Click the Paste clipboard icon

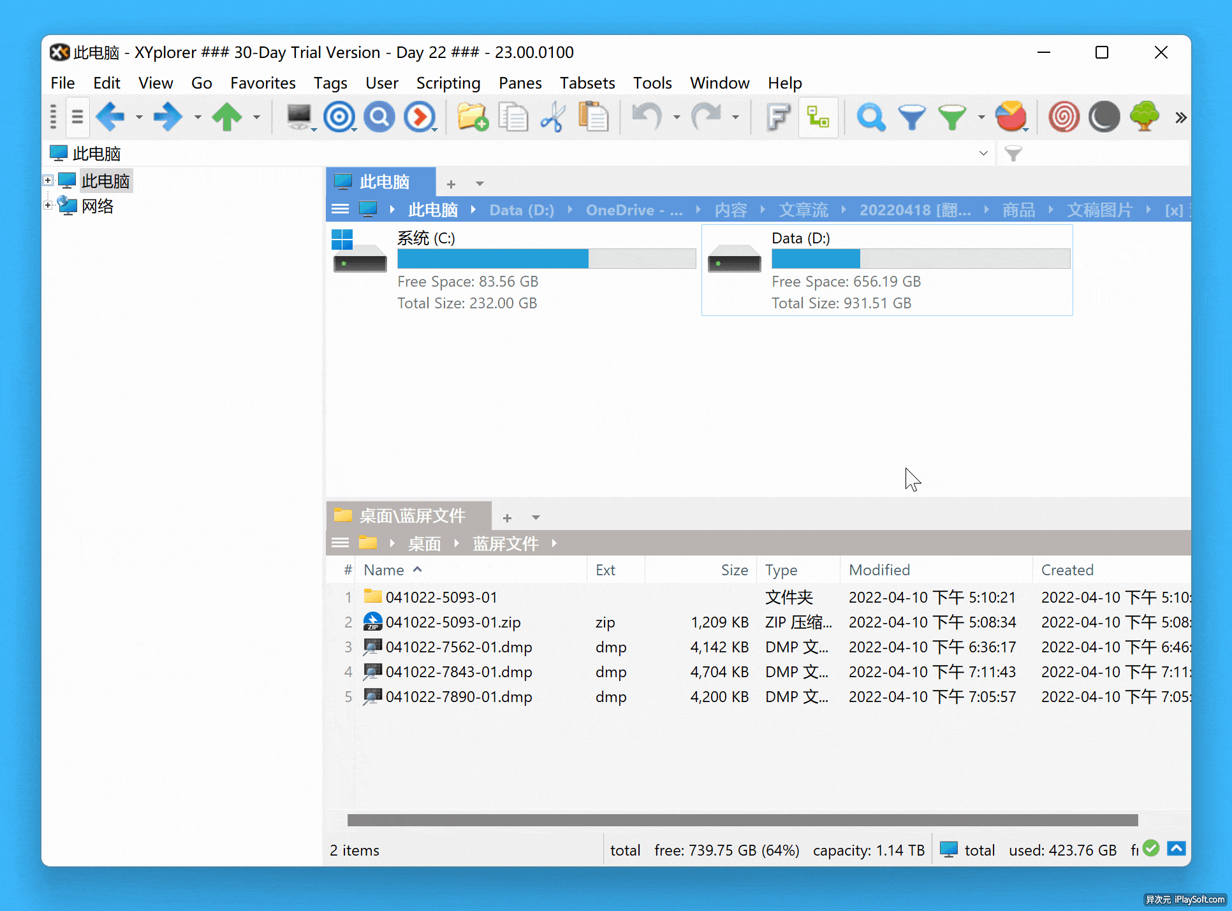pyautogui.click(x=593, y=117)
